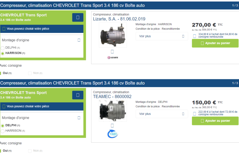
Task: Click the blue icon button beside bottom CHEVROLET Trans Sport
Action: pos(78,95)
